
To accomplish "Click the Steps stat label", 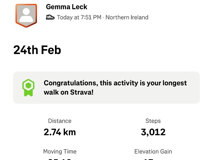I will 153,121.
